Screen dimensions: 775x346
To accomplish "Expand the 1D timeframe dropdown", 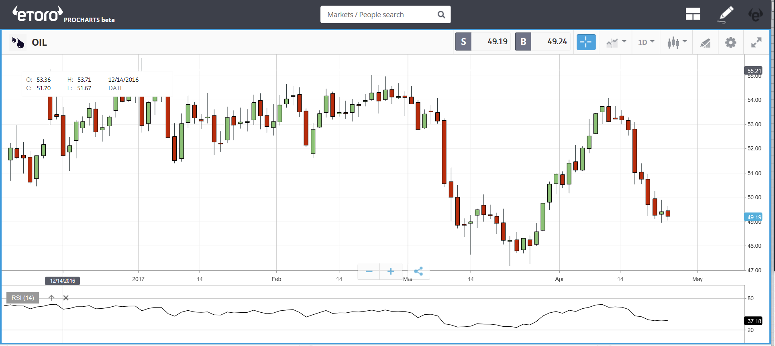I will [646, 42].
